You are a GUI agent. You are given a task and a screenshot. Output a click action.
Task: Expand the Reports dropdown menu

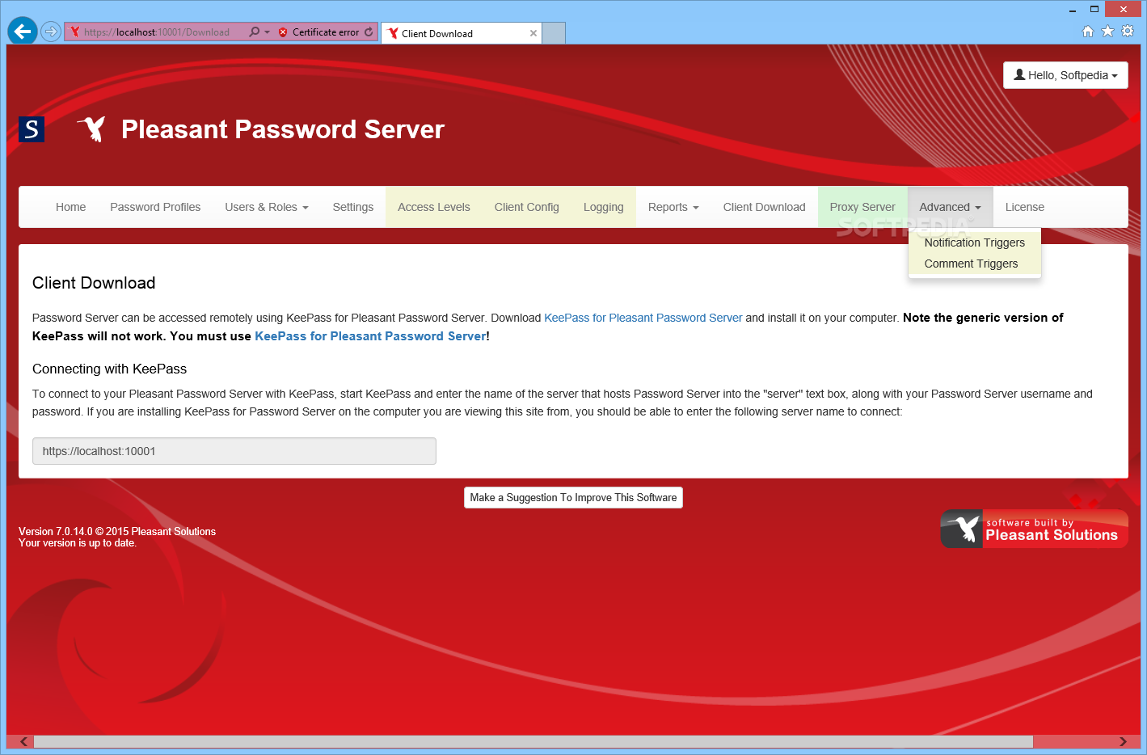[x=673, y=207]
